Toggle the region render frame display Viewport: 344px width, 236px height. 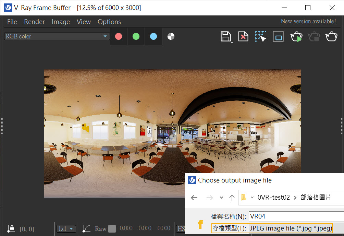278,36
